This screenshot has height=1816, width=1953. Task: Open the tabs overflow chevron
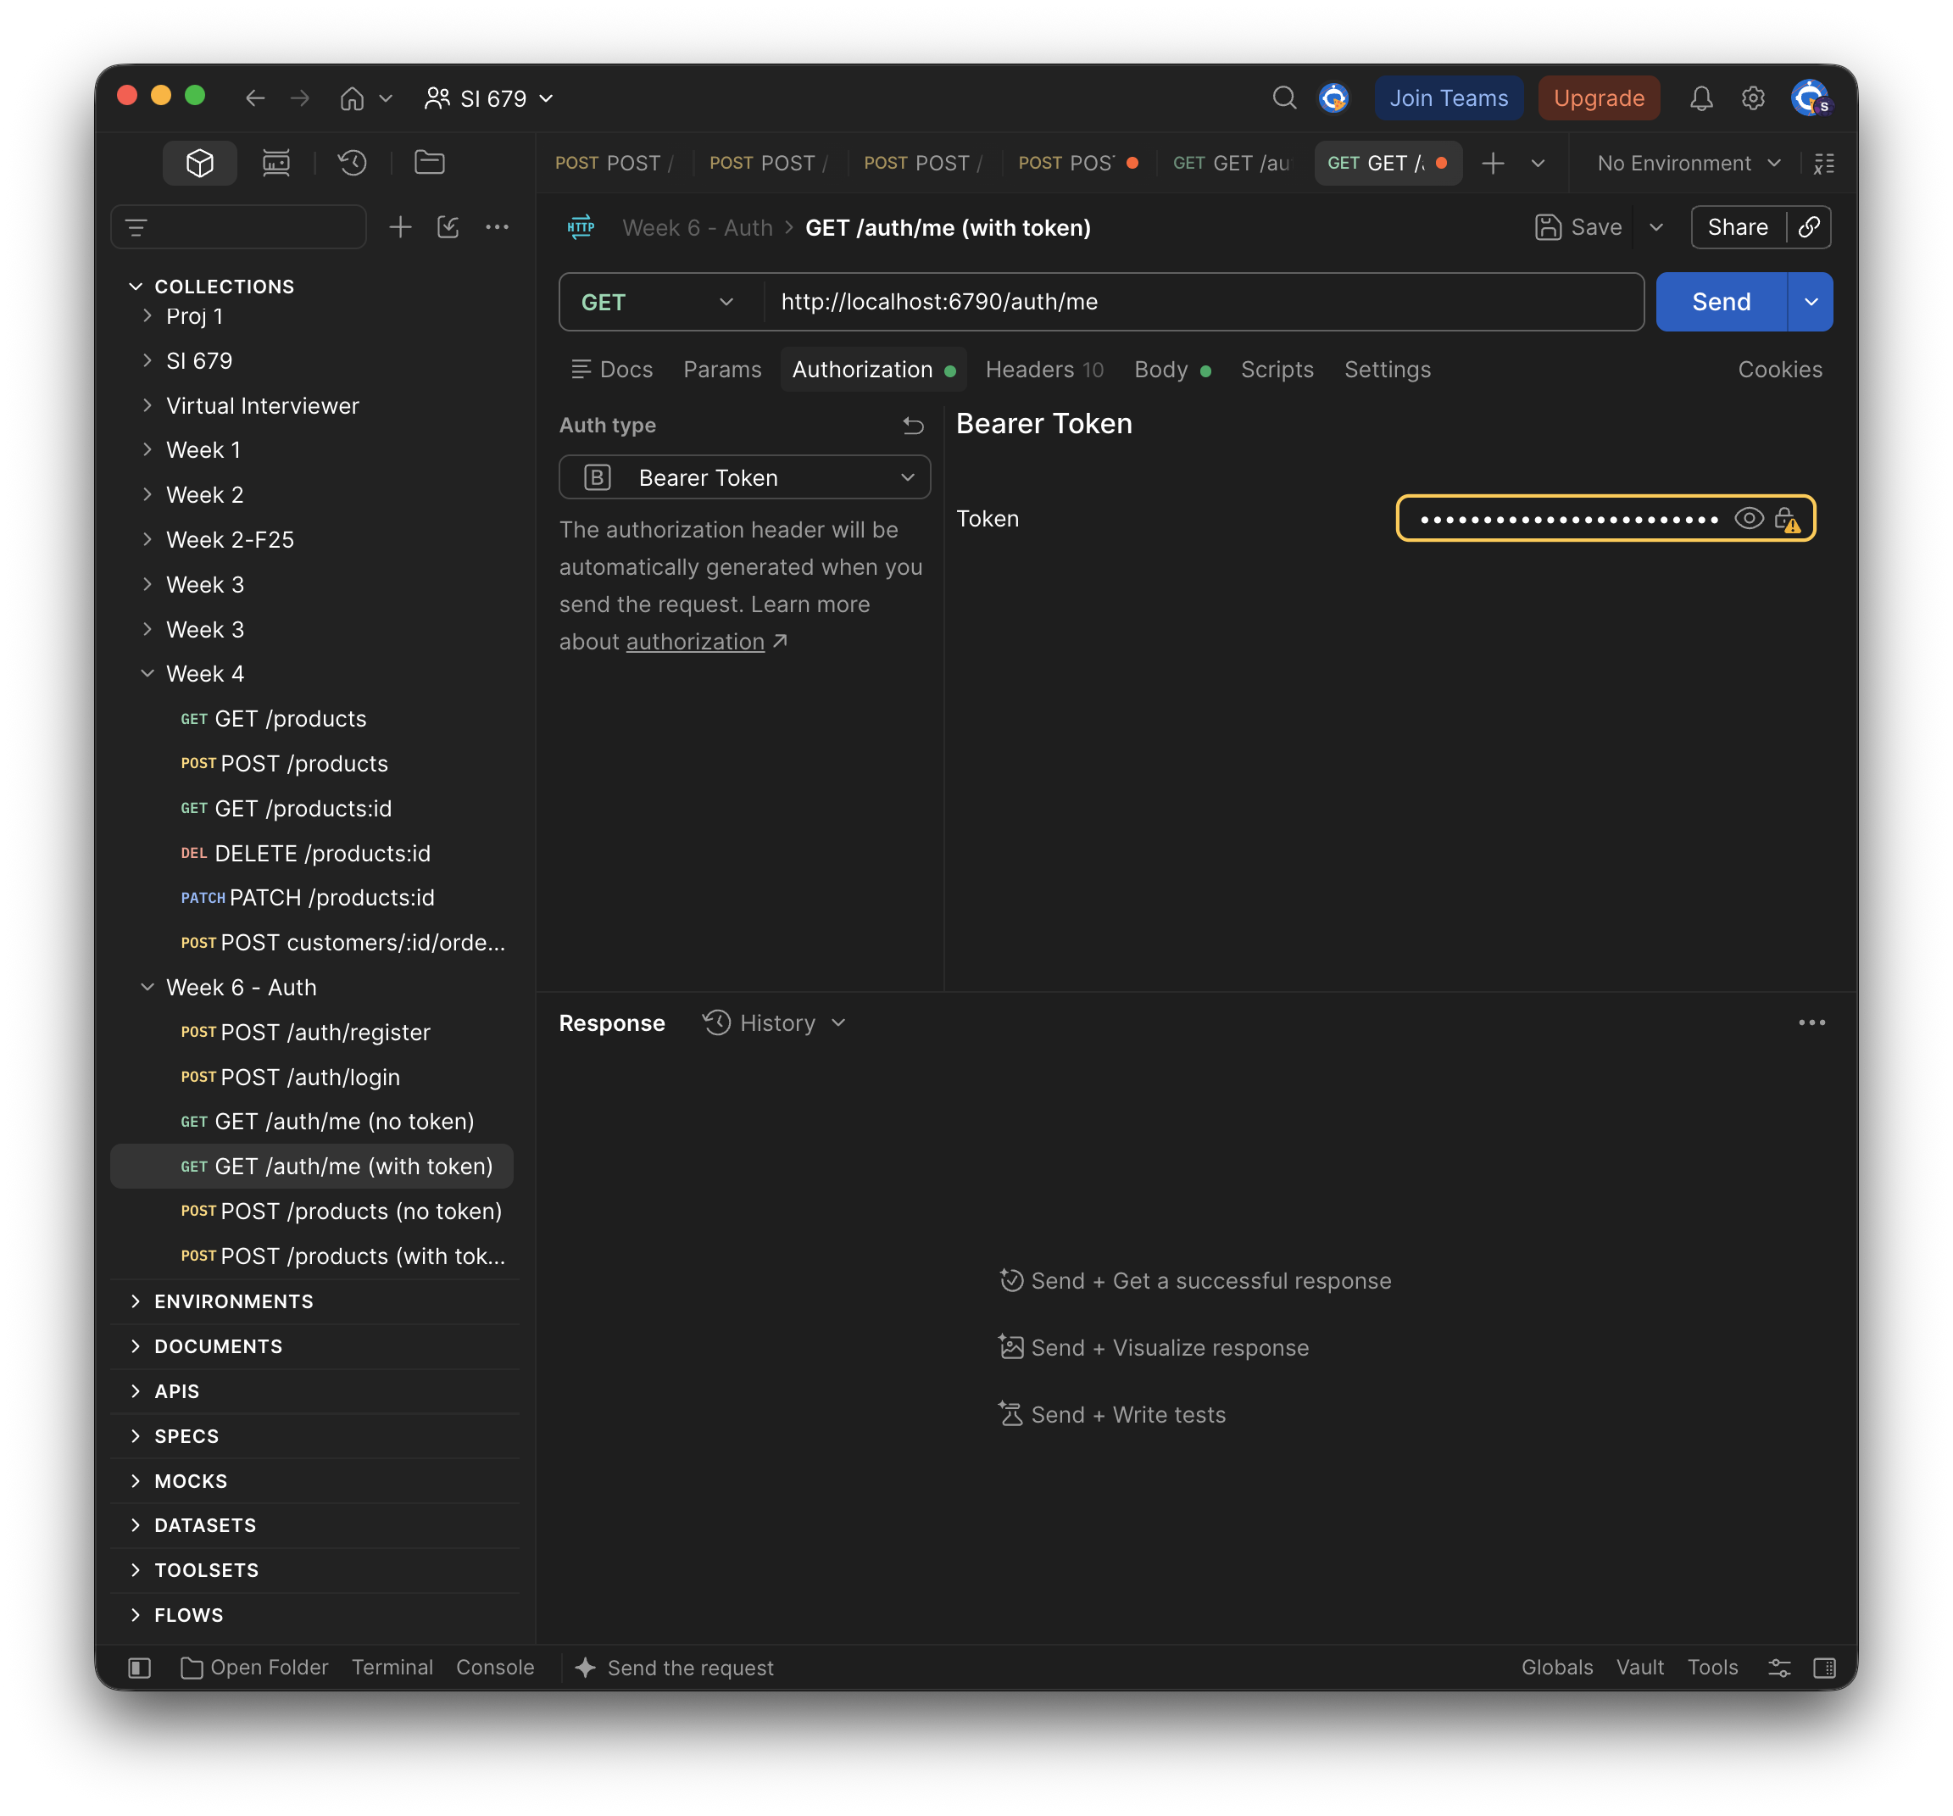click(1538, 163)
